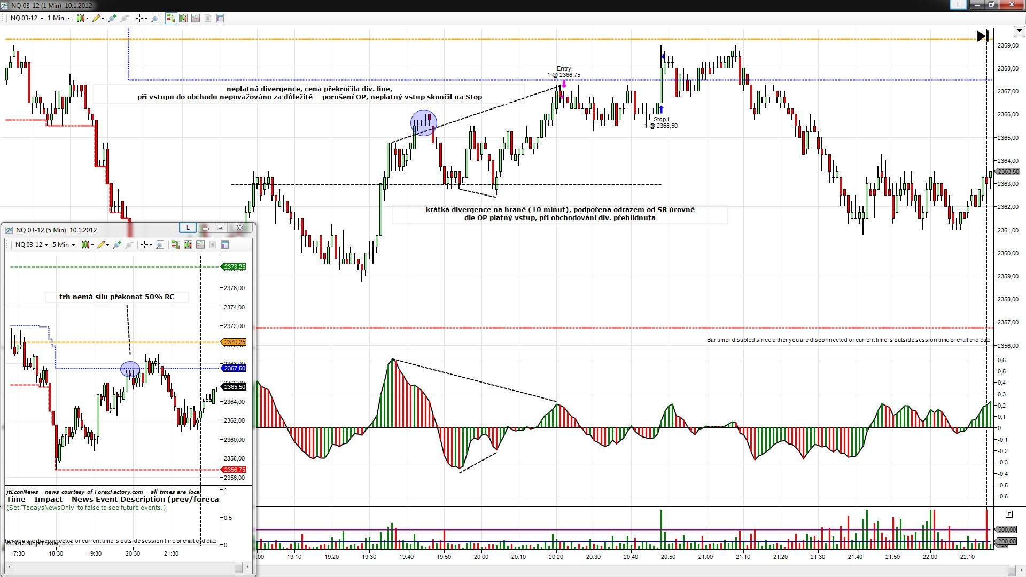The width and height of the screenshot is (1026, 577).
Task: Toggle the L link button on the 5 Min chart
Action: tap(188, 228)
